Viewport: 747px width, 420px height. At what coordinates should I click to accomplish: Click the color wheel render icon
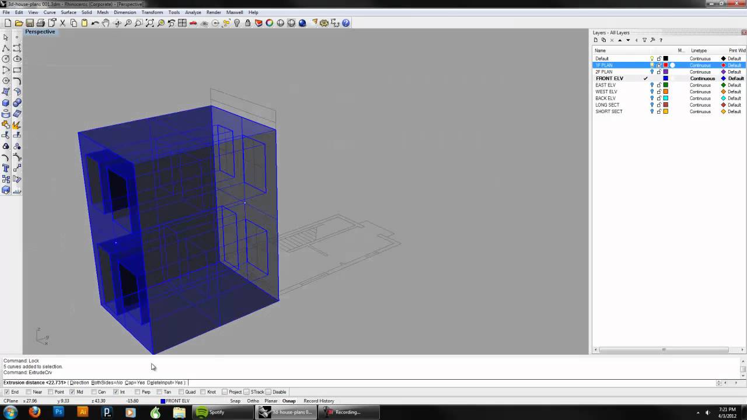pyautogui.click(x=269, y=23)
